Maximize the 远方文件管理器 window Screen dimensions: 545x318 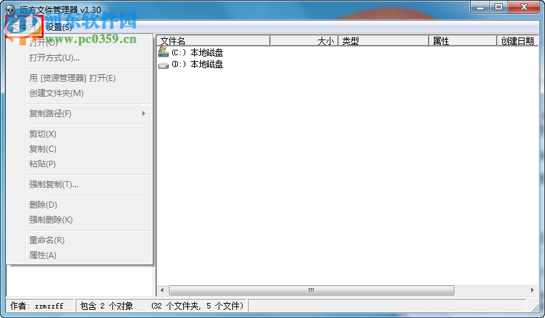[x=499, y=7]
